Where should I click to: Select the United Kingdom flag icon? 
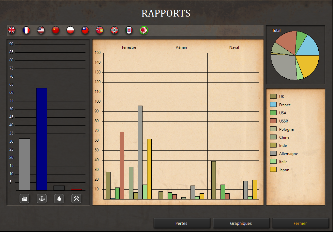(x=12, y=30)
